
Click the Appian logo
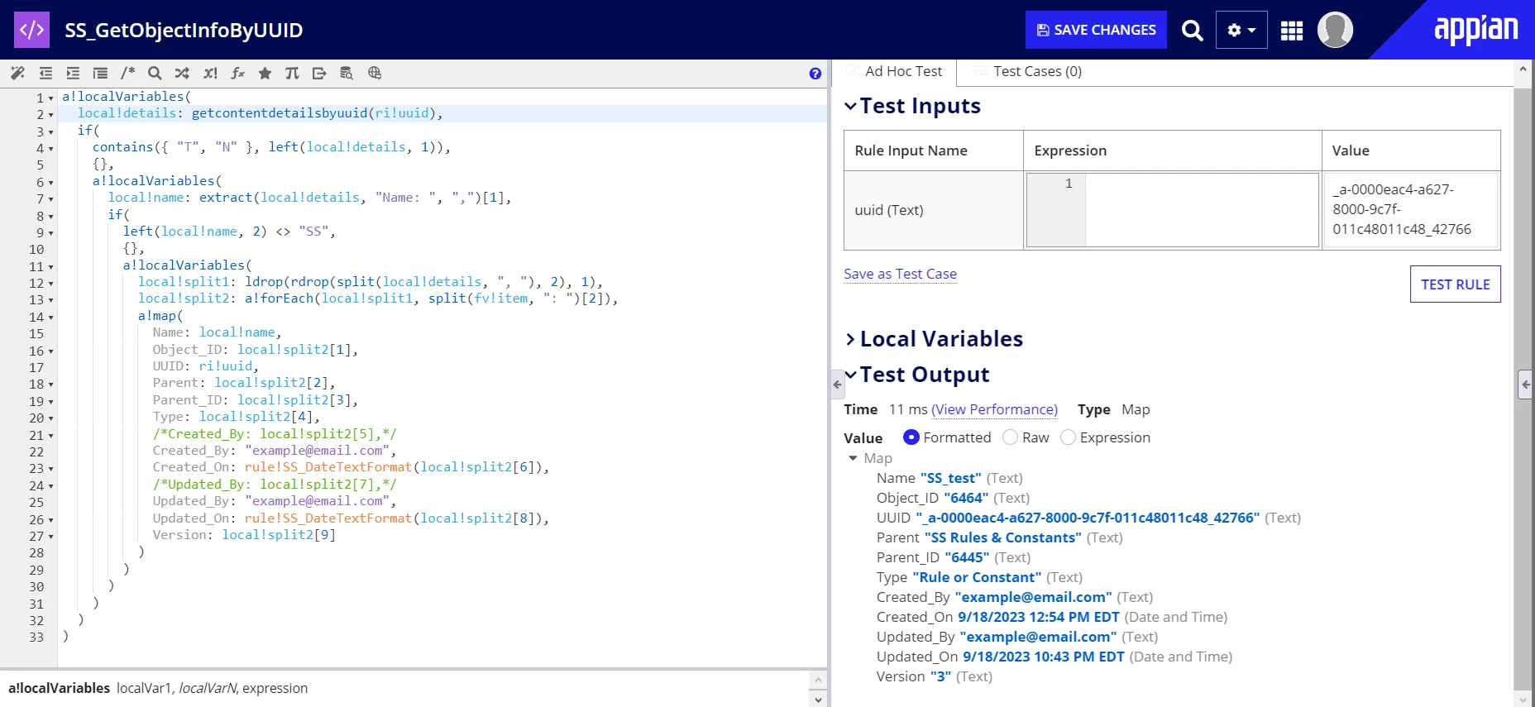pos(1475,29)
